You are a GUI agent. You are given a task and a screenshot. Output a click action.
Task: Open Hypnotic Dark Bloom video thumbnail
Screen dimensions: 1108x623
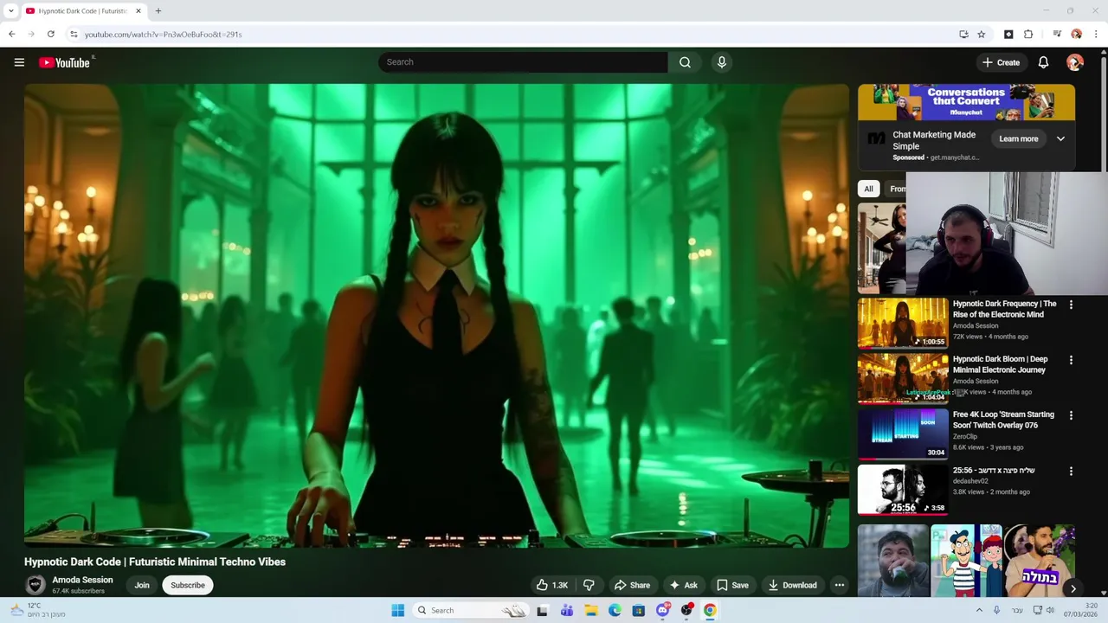coord(903,378)
